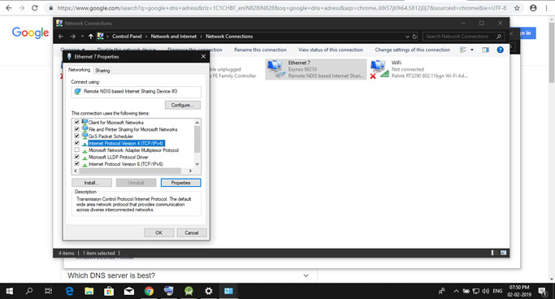Screen dimensions: 555x299
Task: Go back in Chrome browser
Action: pyautogui.click(x=9, y=8)
